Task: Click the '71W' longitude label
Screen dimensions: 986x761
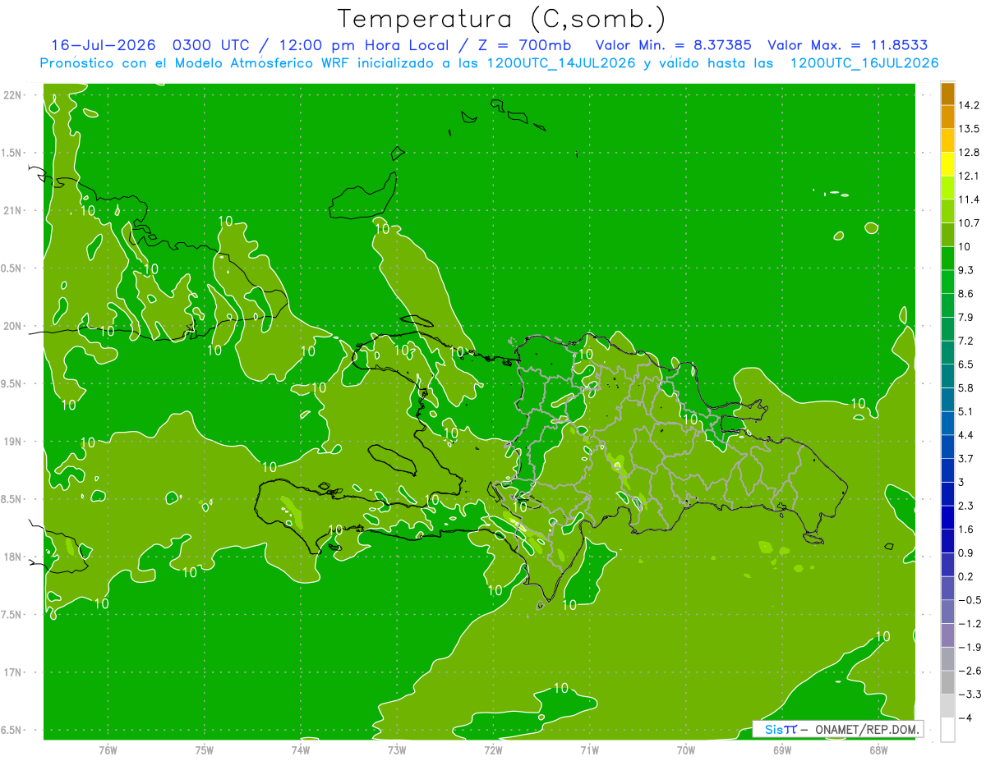Action: [589, 750]
